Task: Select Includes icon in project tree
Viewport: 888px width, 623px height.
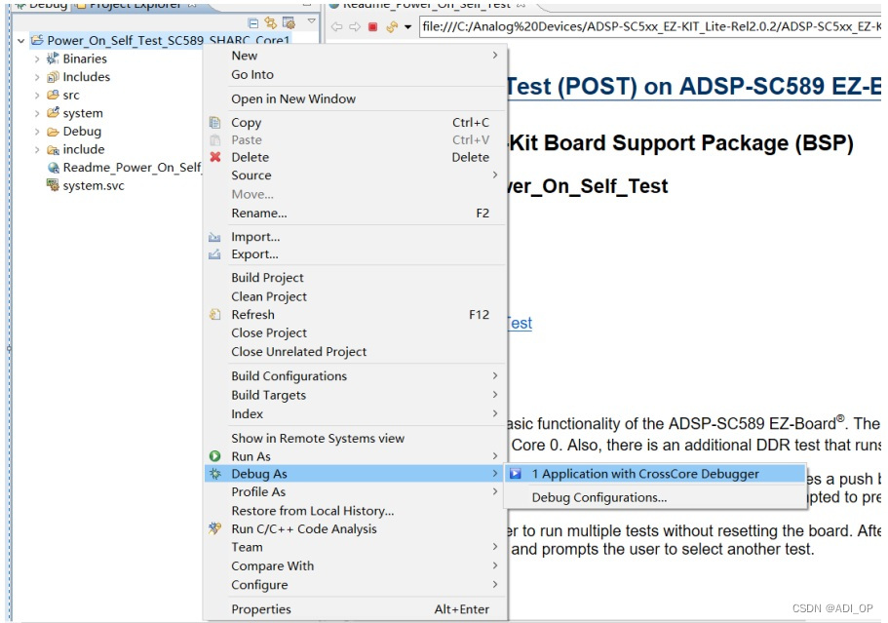Action: (x=53, y=76)
